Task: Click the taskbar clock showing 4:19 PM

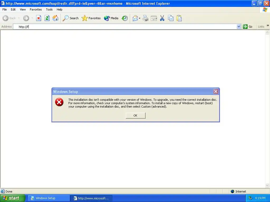Action: pyautogui.click(x=260, y=198)
